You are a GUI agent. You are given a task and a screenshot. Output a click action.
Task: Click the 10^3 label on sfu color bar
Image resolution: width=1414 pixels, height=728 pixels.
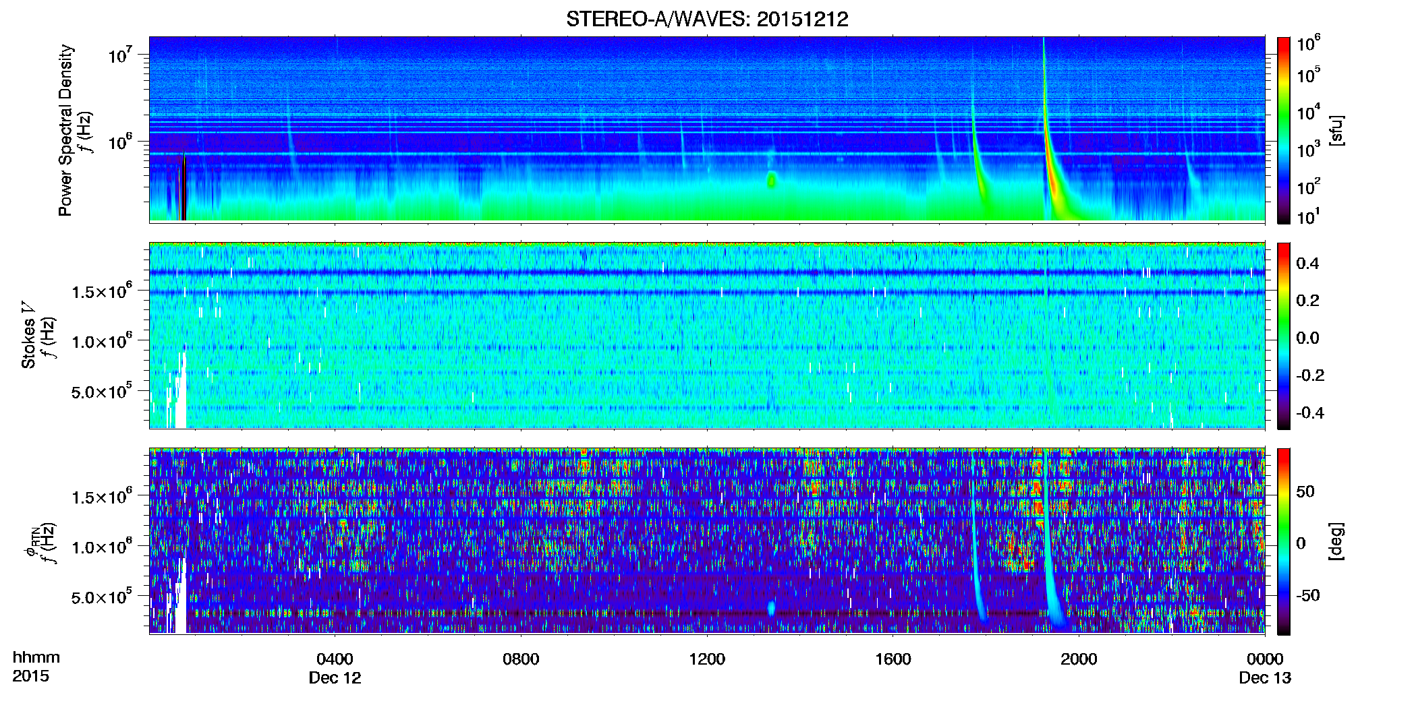(x=1309, y=149)
